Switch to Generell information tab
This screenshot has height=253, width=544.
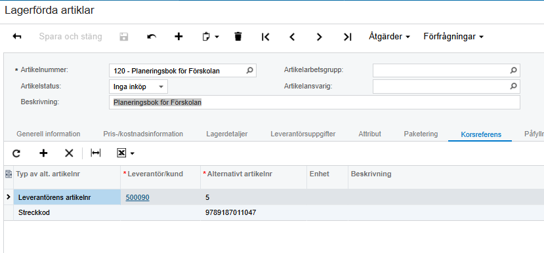point(48,134)
